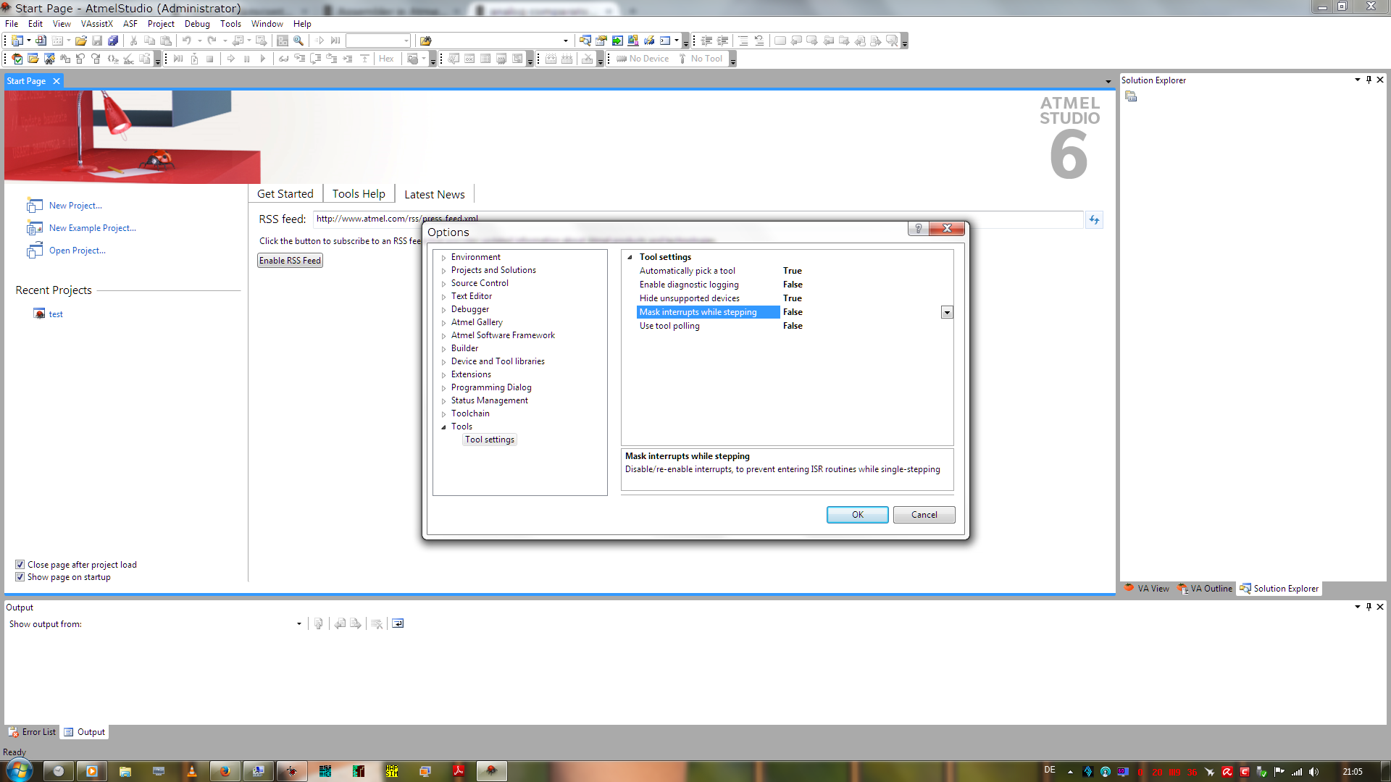Switch to the Latest News tab

tap(435, 194)
